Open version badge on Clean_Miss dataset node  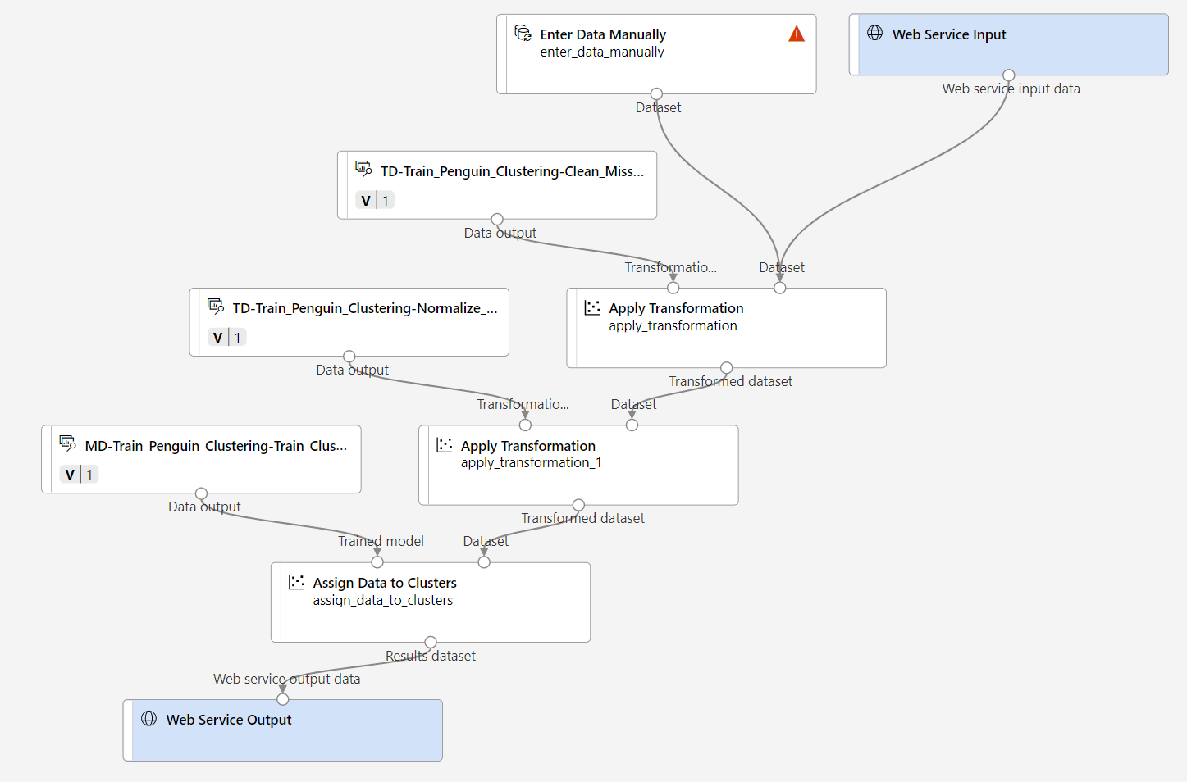coord(376,201)
